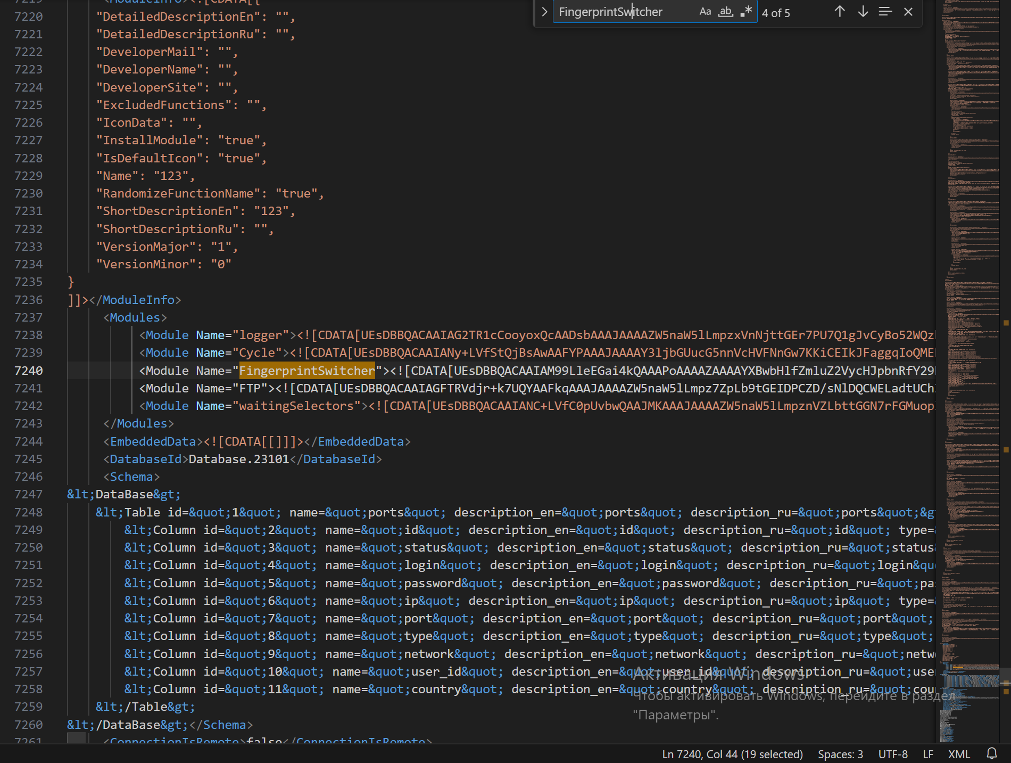Click the highlighted FingerprintSwitcher match
Image resolution: width=1011 pixels, height=763 pixels.
click(x=307, y=371)
